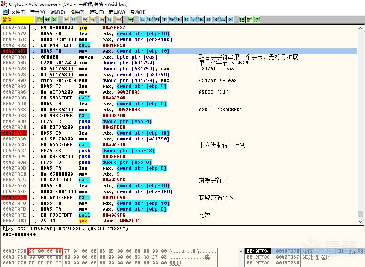365x267 pixels.
Task: Open the 查看(V) menu
Action: coord(37,12)
